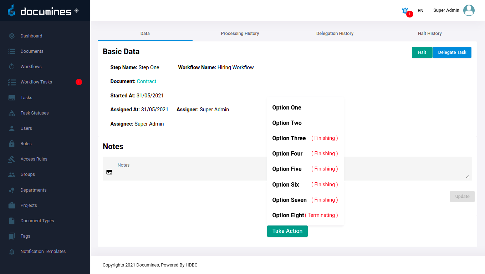The width and height of the screenshot is (485, 274).
Task: Click the Delegate Task button
Action: tap(452, 52)
